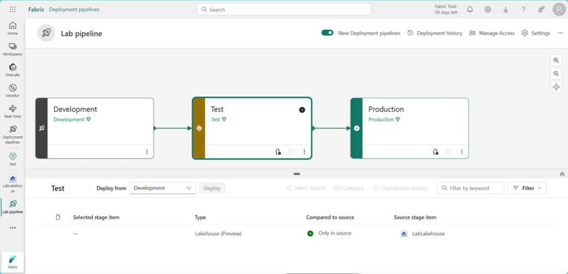
Task: Open Monitor in the left navigation
Action: click(12, 91)
